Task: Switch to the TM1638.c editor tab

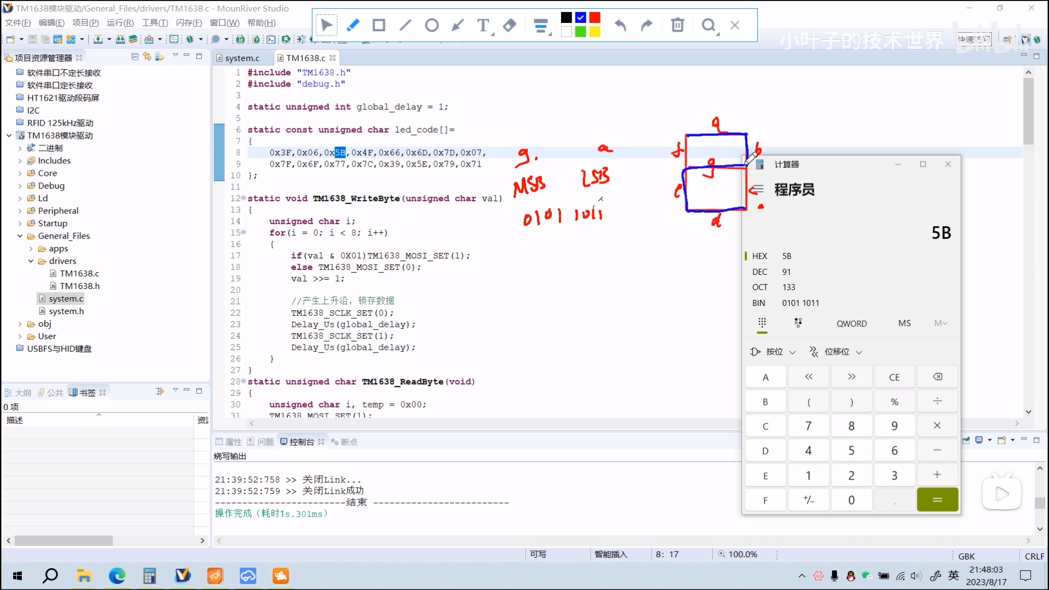Action: pyautogui.click(x=303, y=57)
